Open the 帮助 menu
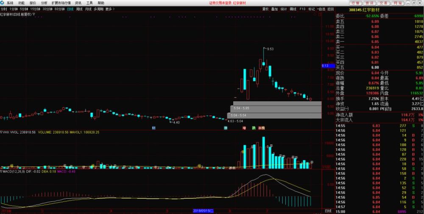The width and height of the screenshot is (424, 214). click(x=101, y=3)
